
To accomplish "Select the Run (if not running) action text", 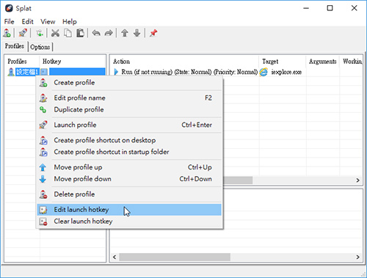I will (x=189, y=72).
